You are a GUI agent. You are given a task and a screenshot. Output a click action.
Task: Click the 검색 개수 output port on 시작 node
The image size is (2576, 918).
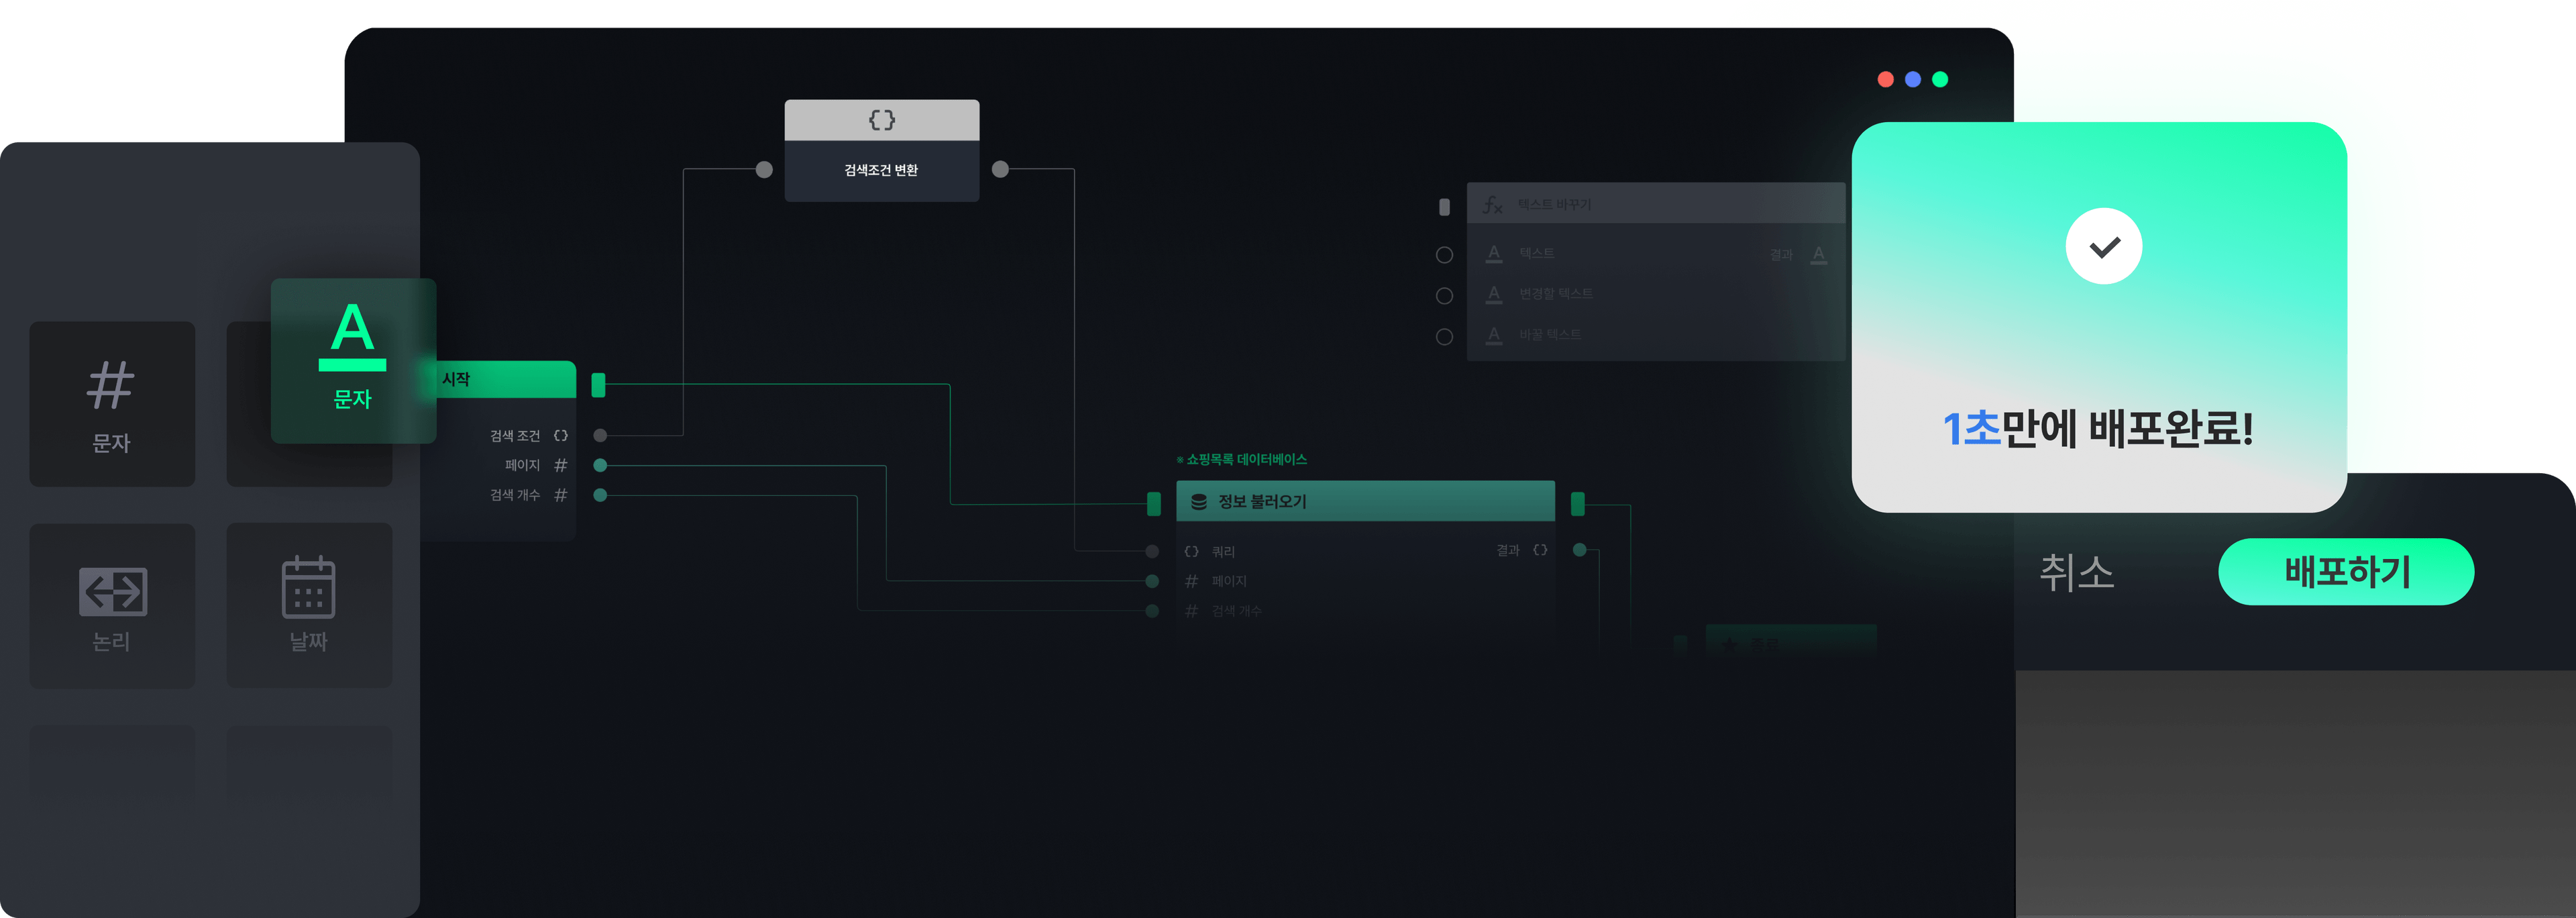(x=600, y=495)
